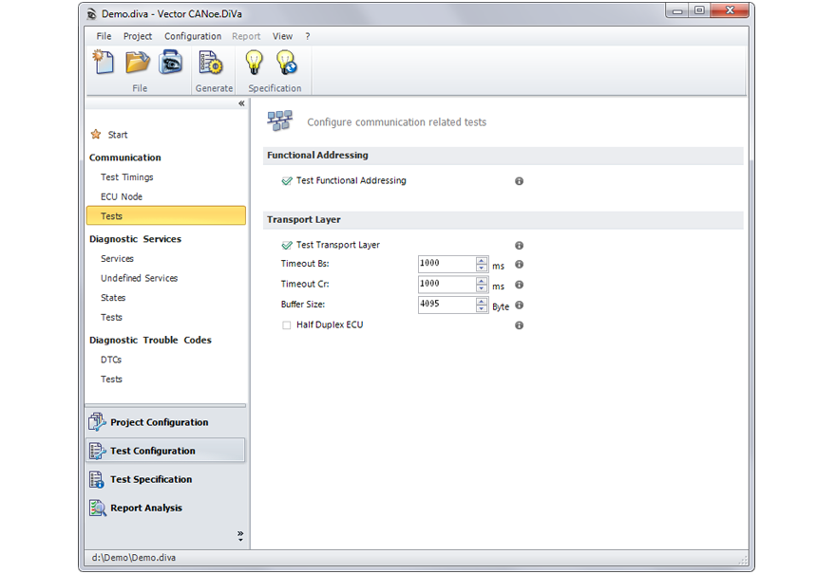Screen dimensions: 836x574
Task: Click the Functional Addressing section header
Action: click(x=503, y=156)
